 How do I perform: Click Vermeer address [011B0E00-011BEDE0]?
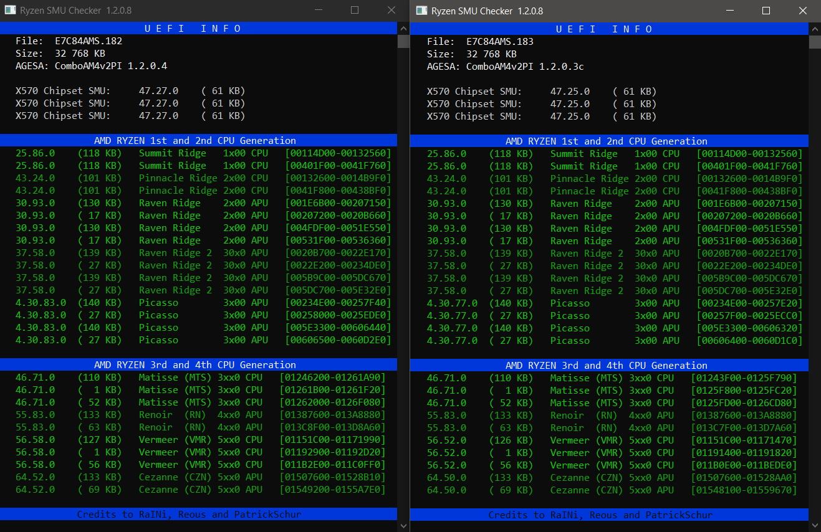744,465
